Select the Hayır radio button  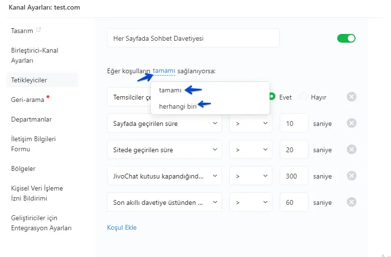coord(303,97)
